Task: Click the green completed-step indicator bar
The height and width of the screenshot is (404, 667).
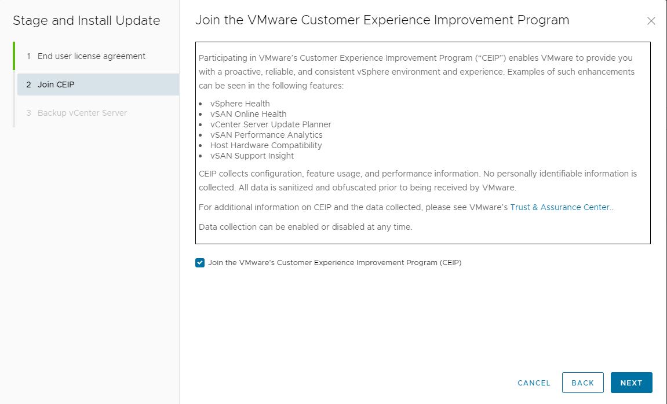Action: click(x=14, y=56)
